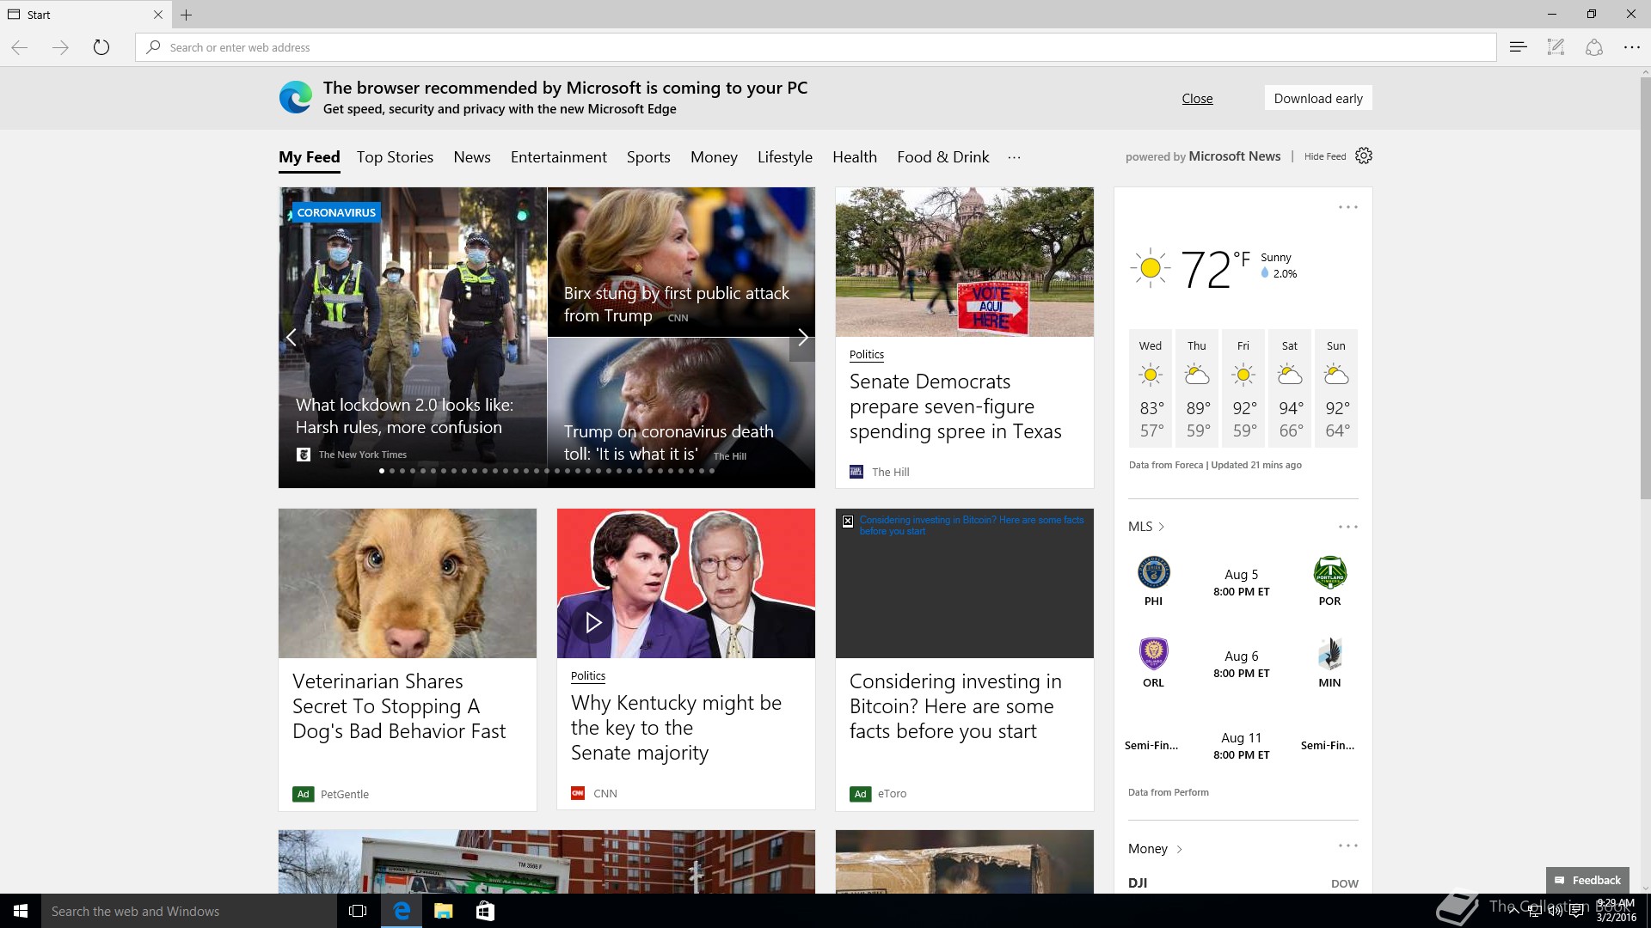The width and height of the screenshot is (1651, 928).
Task: Open the Birx stung by Trump story
Action: (681, 262)
